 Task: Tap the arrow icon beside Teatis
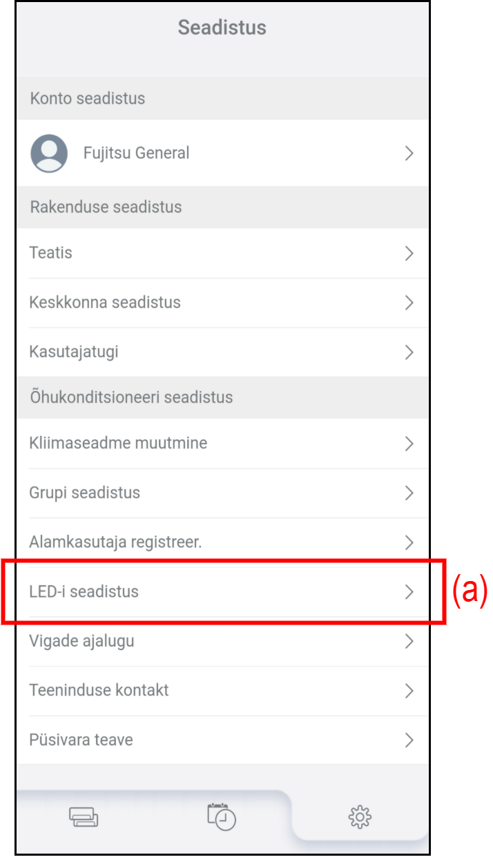[409, 254]
